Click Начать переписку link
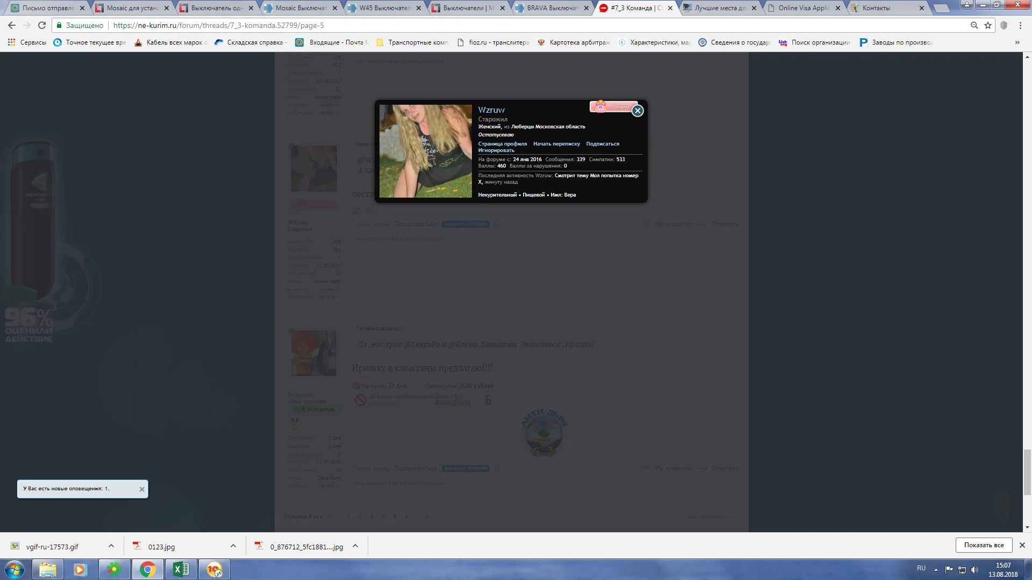The width and height of the screenshot is (1032, 580). click(556, 144)
